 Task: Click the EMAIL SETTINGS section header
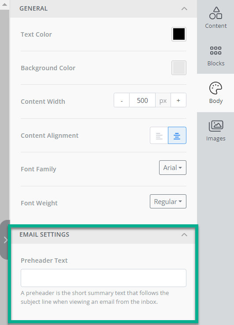pyautogui.click(x=103, y=234)
